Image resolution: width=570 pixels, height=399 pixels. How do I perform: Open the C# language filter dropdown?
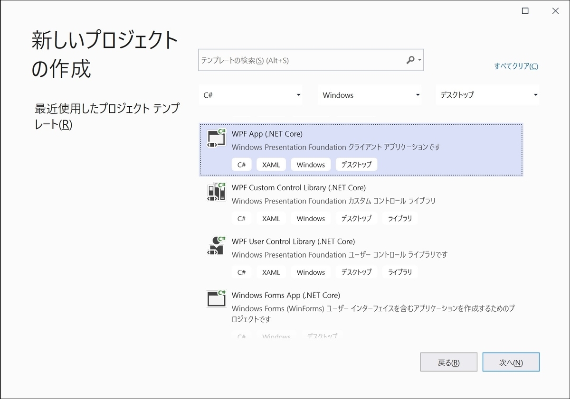[x=250, y=95]
